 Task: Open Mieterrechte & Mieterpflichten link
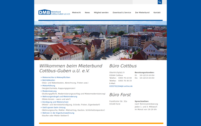point(56,77)
